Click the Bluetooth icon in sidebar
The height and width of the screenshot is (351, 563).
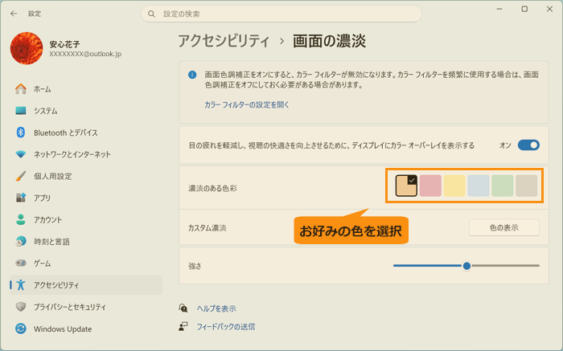pyautogui.click(x=21, y=133)
